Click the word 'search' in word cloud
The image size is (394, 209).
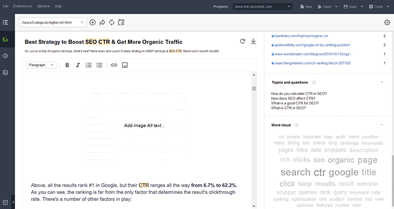(x=295, y=172)
